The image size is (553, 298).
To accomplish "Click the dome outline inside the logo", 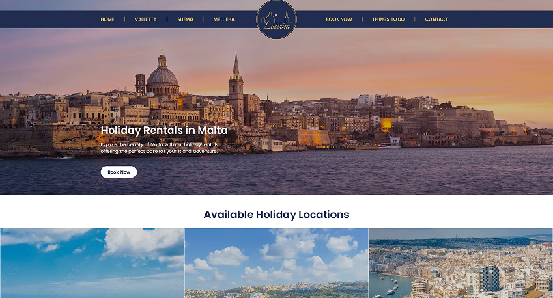I will click(270, 17).
